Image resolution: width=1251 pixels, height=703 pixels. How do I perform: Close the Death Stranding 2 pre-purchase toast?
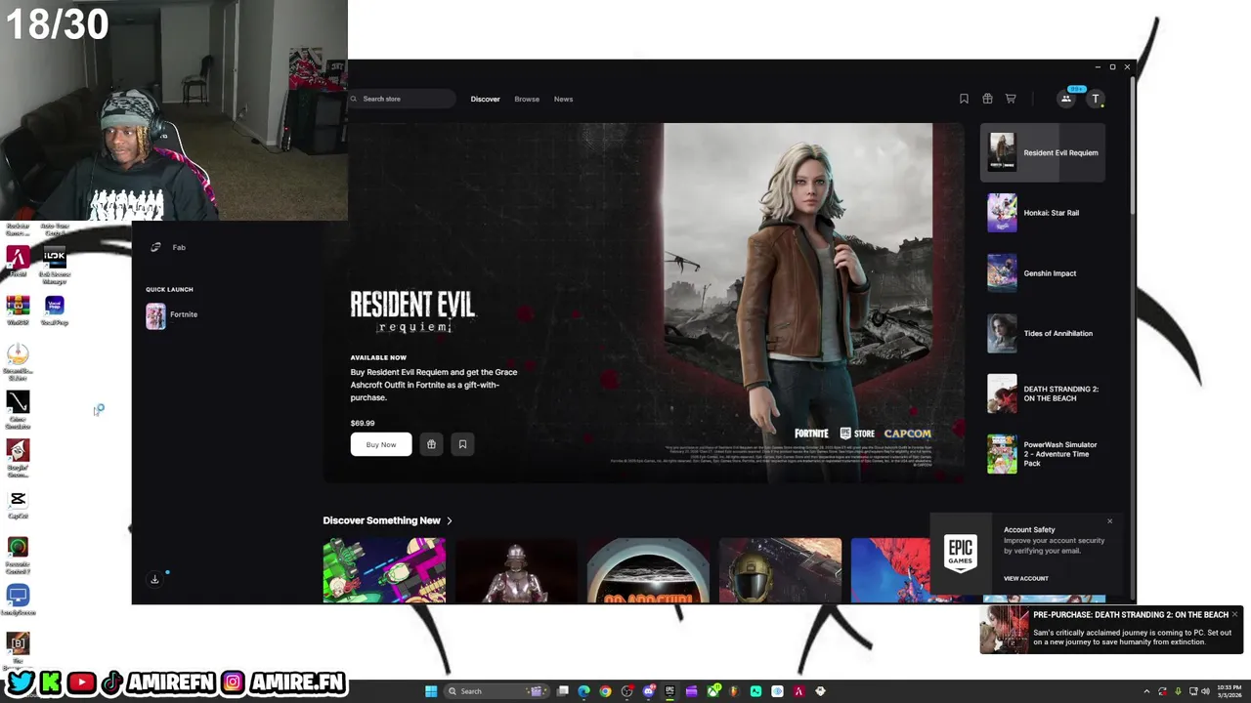(x=1234, y=614)
